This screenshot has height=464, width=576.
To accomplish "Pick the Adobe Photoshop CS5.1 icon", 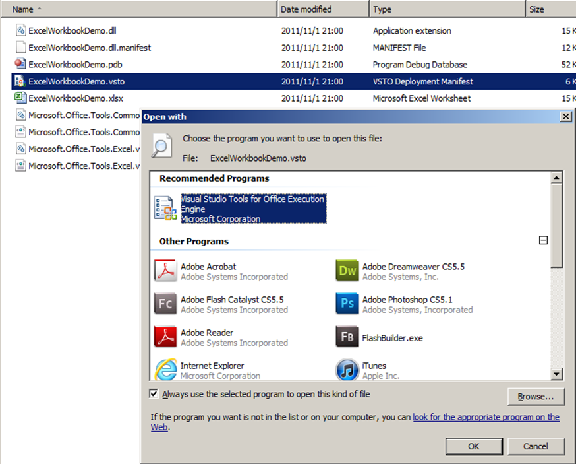I will [347, 304].
